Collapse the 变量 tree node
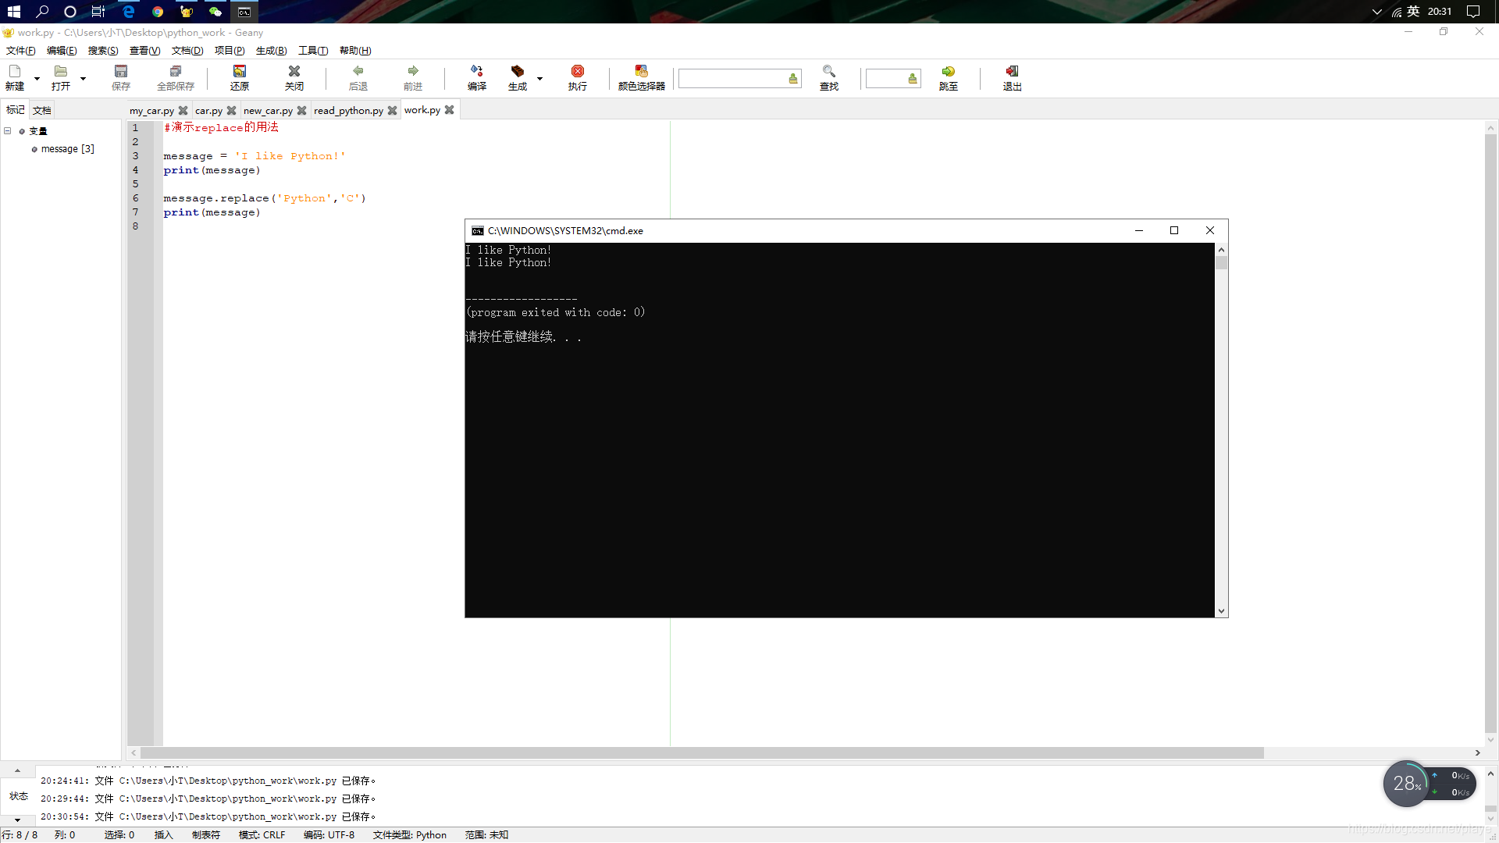 click(8, 131)
